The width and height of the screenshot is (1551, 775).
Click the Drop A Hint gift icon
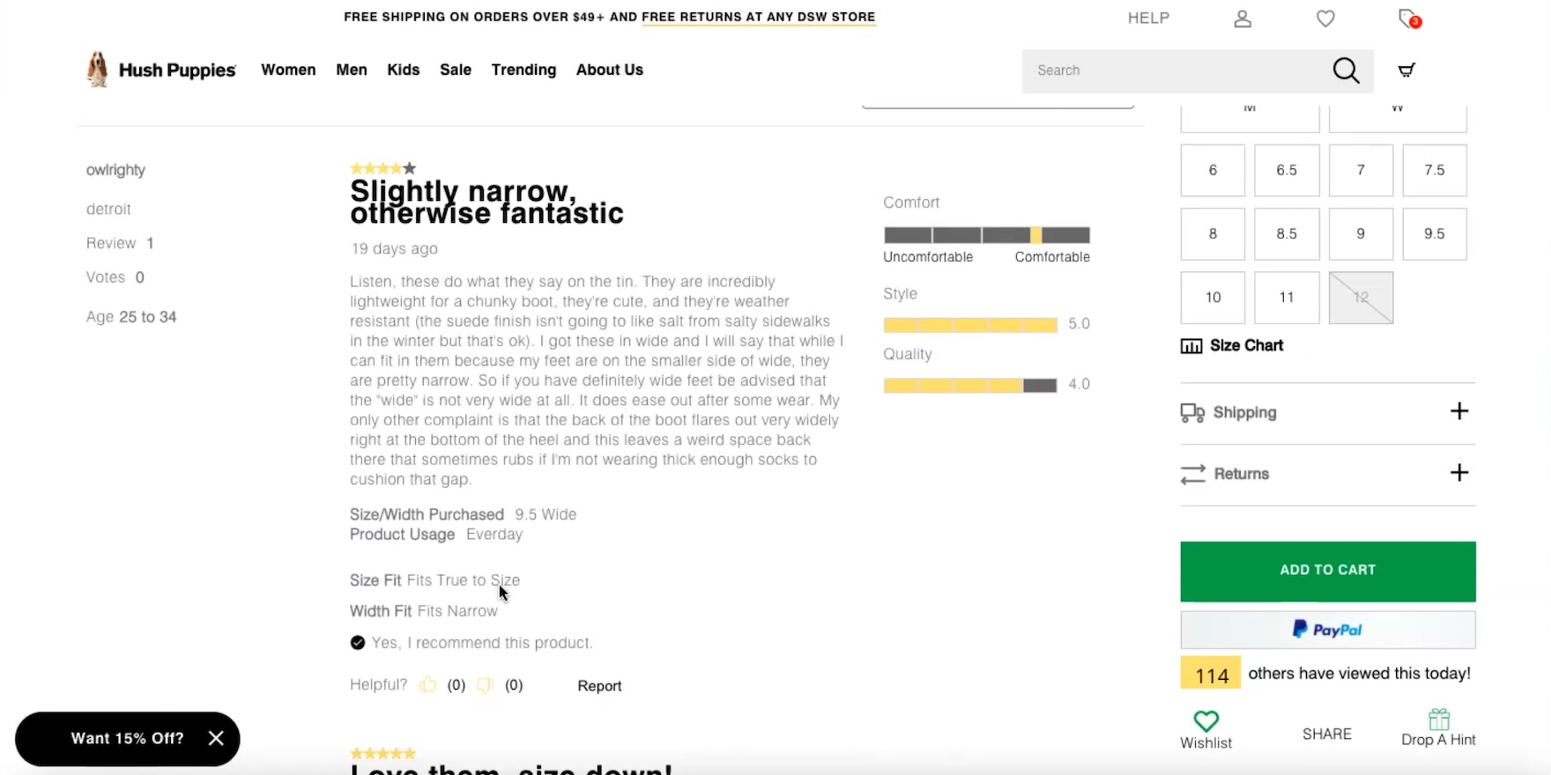1438,720
